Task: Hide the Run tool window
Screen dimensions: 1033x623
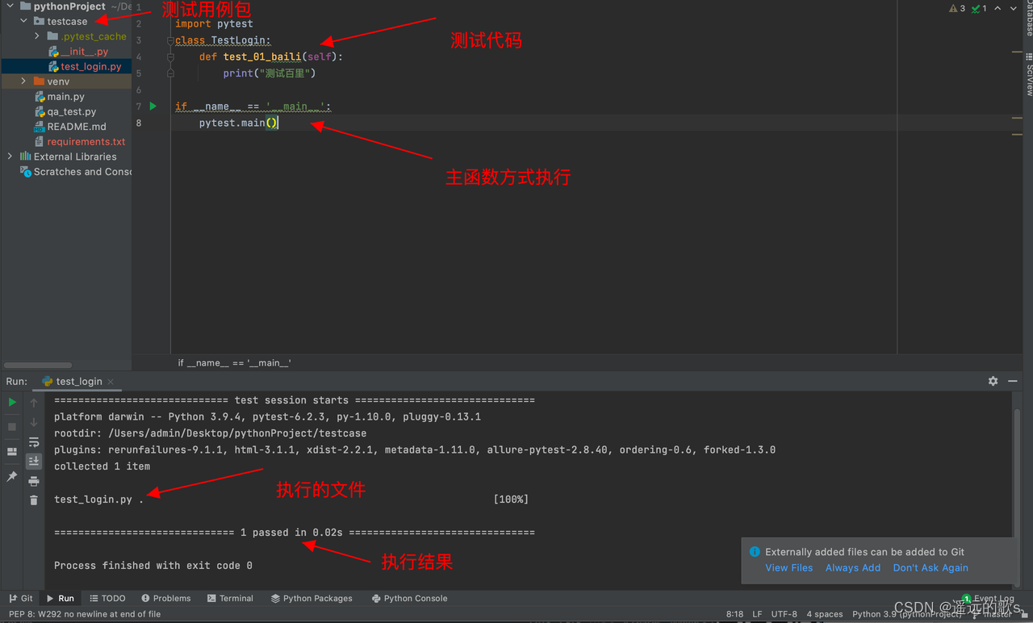Action: tap(1013, 381)
